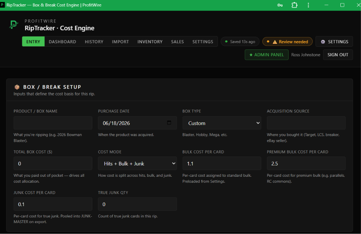Screen dimensions: 361x234
Task: Click the Product / Box Name field
Action: [53, 123]
